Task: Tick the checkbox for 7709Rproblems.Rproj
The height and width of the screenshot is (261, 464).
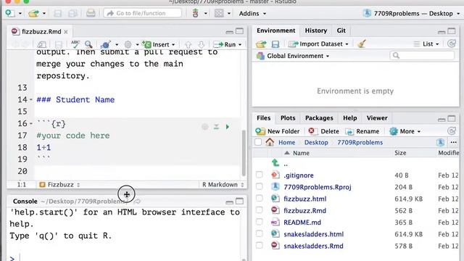Action: [260, 186]
